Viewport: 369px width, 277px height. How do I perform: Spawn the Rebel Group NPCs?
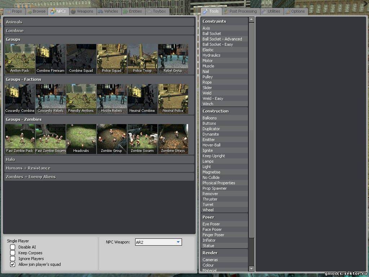(173, 59)
